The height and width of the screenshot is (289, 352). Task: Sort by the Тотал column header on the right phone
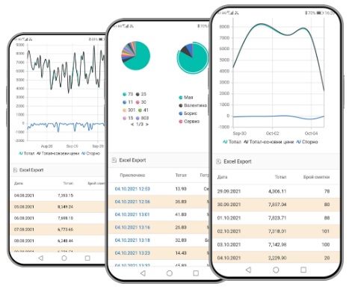(280, 177)
